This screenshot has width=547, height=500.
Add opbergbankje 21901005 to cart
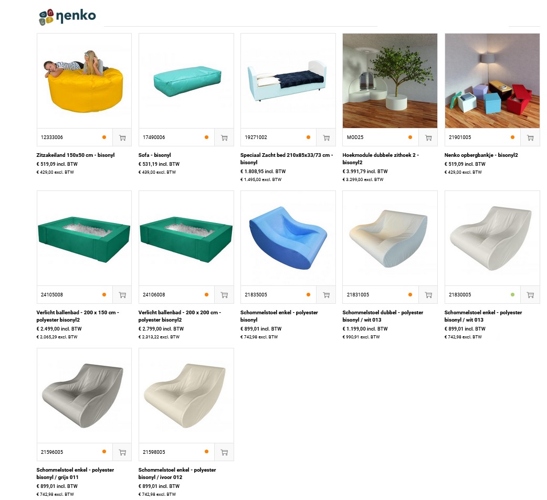530,137
